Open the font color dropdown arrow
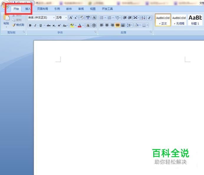 click(x=83, y=26)
